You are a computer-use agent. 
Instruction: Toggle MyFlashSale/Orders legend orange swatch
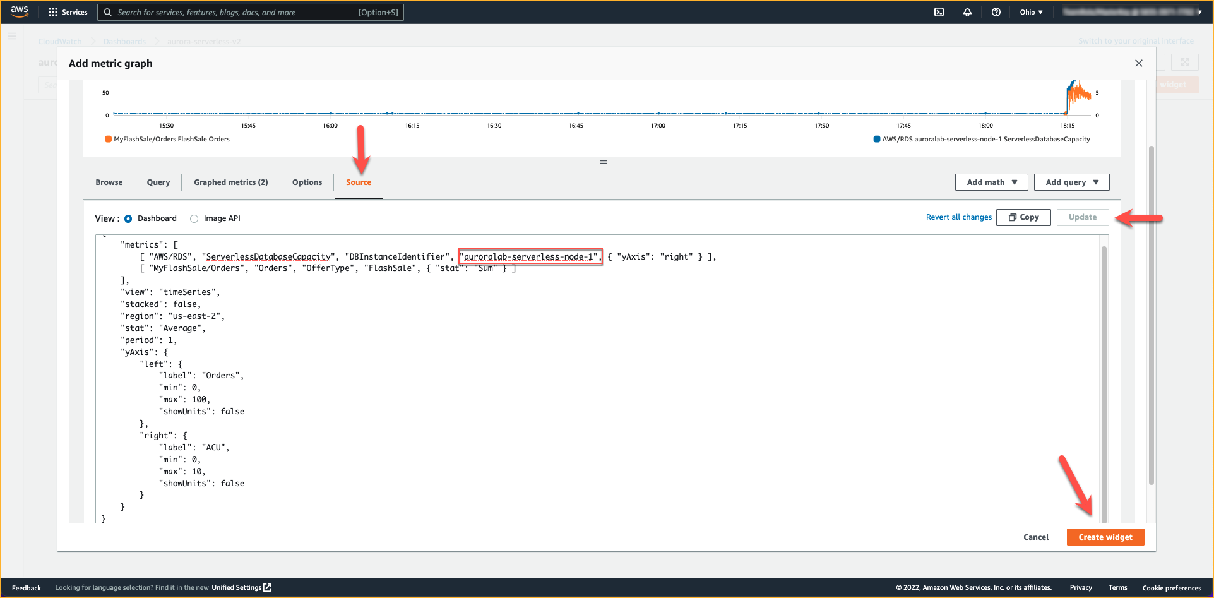[x=108, y=140]
